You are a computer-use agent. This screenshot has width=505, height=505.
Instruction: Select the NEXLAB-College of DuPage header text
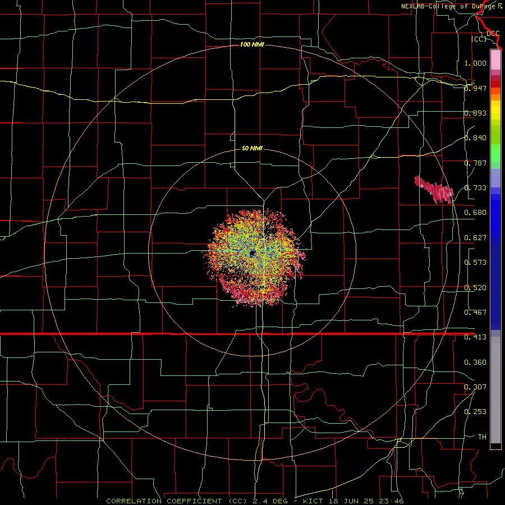point(448,6)
